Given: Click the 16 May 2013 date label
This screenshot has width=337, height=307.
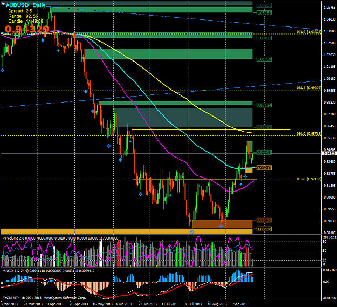Looking at the screenshot, I should (102, 304).
